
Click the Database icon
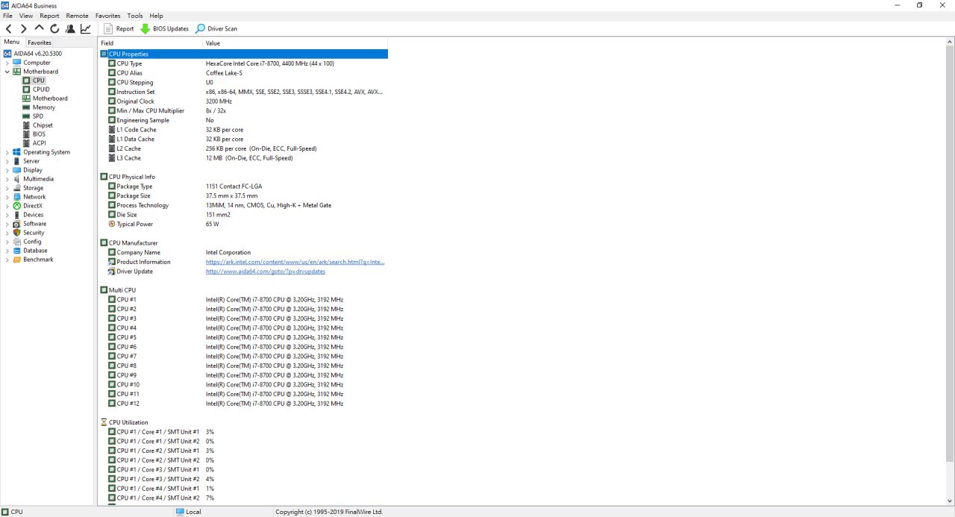[x=17, y=251]
